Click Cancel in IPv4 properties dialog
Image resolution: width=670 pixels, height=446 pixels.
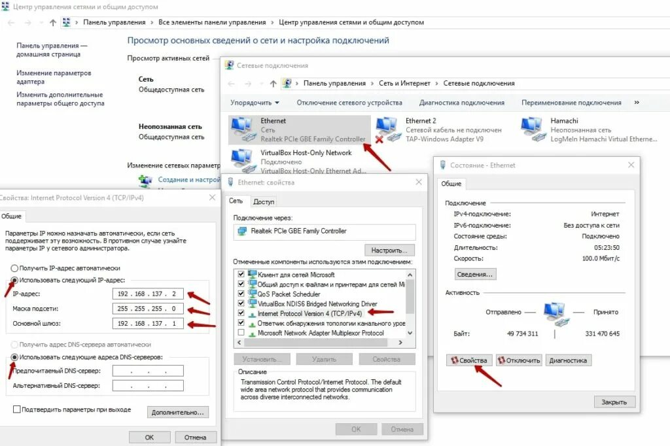(x=195, y=437)
